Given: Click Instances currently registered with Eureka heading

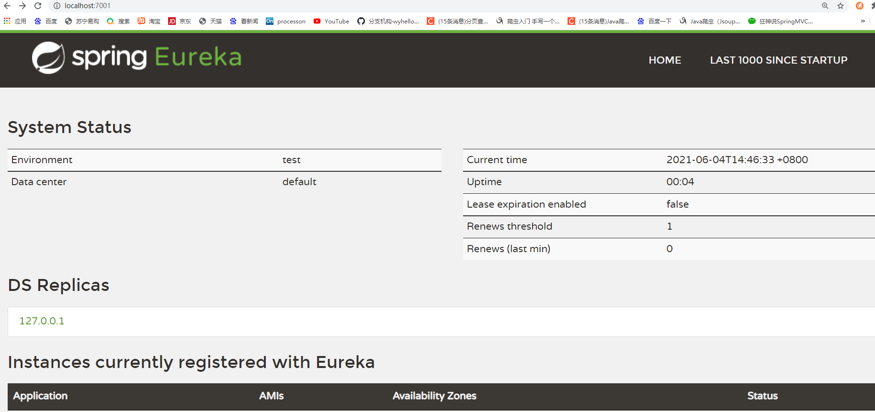Looking at the screenshot, I should pyautogui.click(x=191, y=362).
